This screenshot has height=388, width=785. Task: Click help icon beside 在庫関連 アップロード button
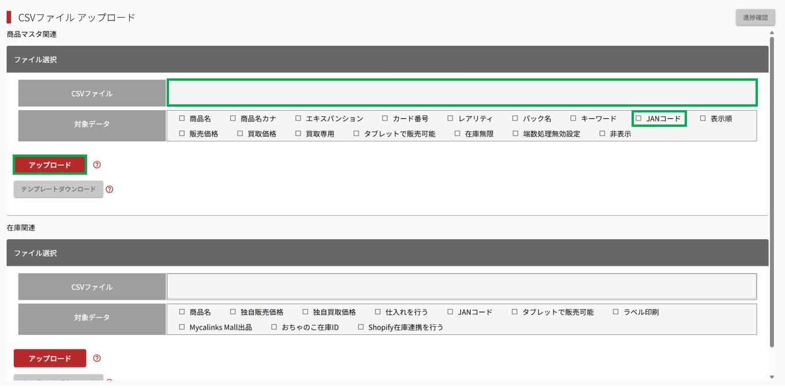(x=97, y=359)
